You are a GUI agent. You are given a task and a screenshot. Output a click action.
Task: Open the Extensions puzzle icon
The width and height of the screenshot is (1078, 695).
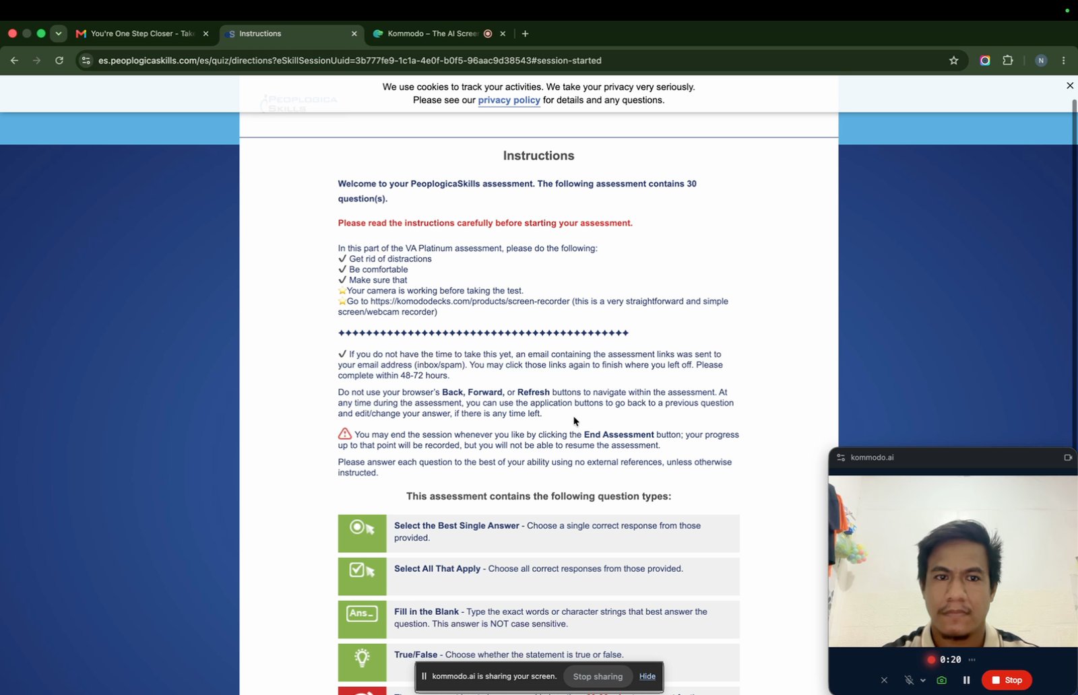(x=1008, y=61)
